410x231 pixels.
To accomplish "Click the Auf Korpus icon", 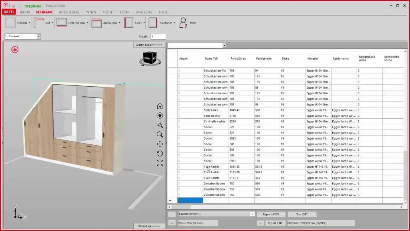I will (x=96, y=23).
